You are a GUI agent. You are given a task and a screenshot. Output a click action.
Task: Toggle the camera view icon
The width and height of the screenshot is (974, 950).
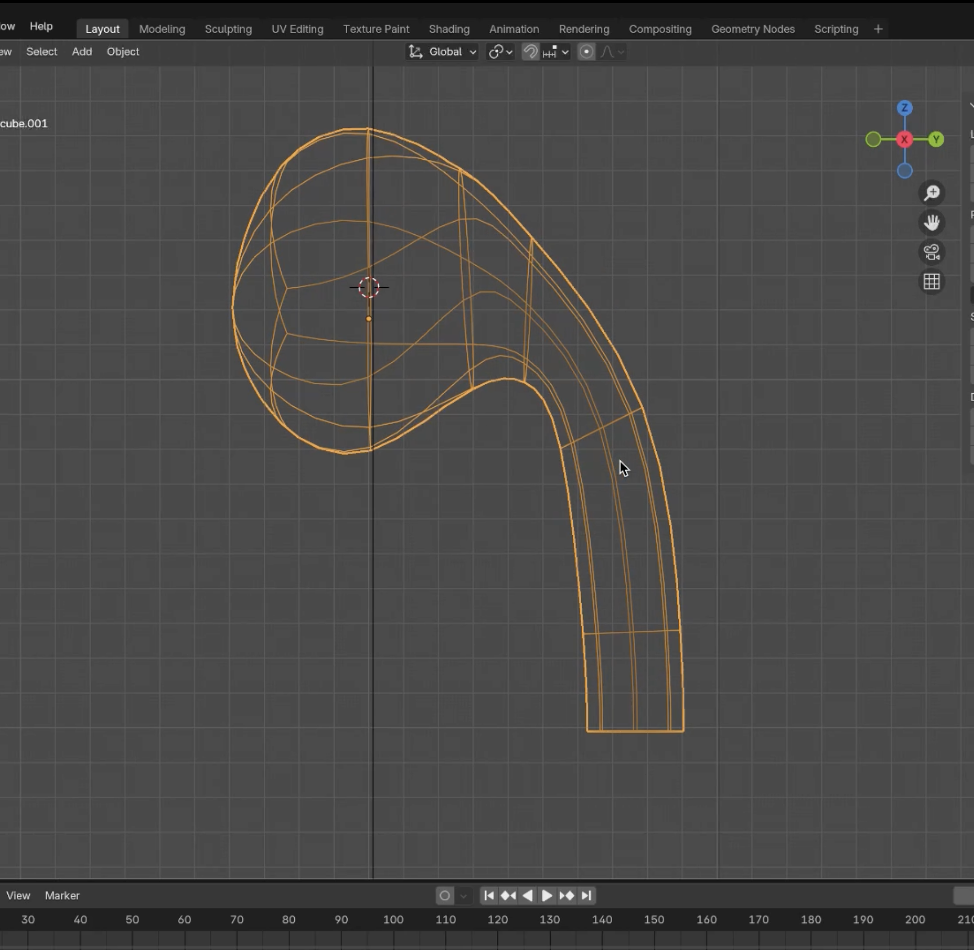click(x=931, y=252)
